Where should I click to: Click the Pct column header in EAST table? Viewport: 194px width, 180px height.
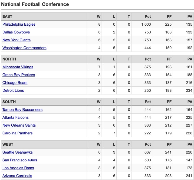coord(148,16)
